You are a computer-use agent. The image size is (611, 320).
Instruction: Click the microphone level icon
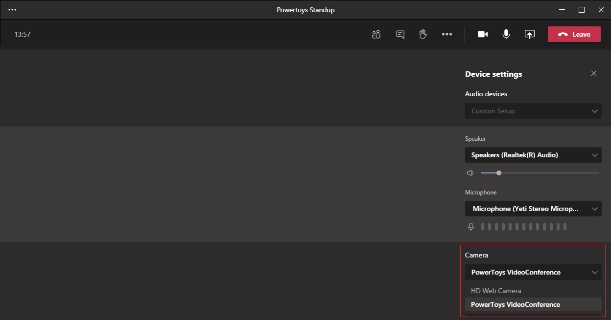[x=471, y=227]
